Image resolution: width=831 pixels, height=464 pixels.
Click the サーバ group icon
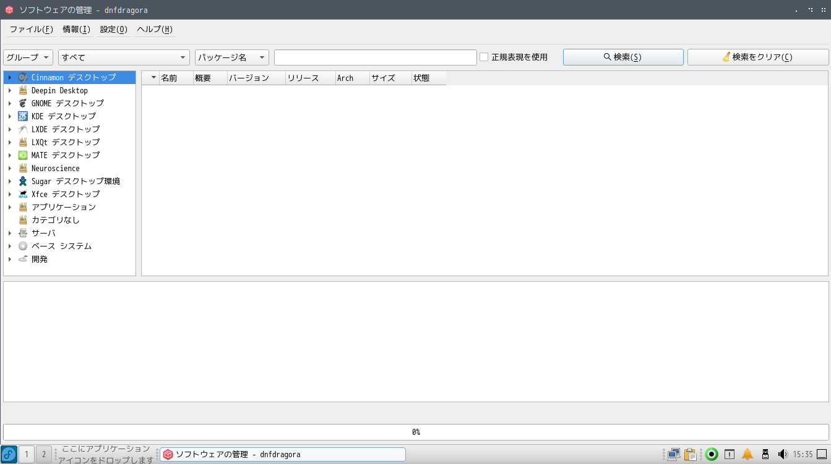coord(23,233)
